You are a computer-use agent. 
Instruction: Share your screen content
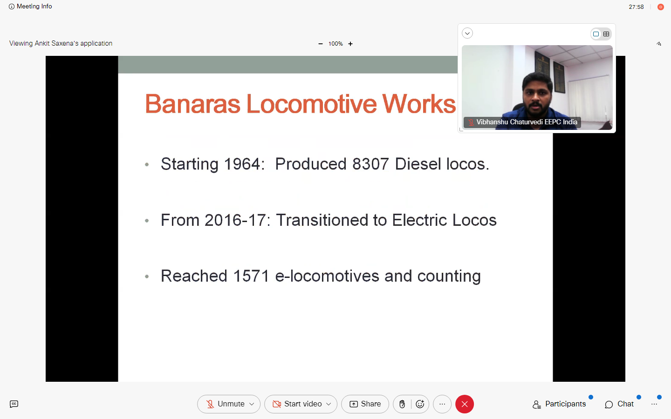click(x=365, y=404)
